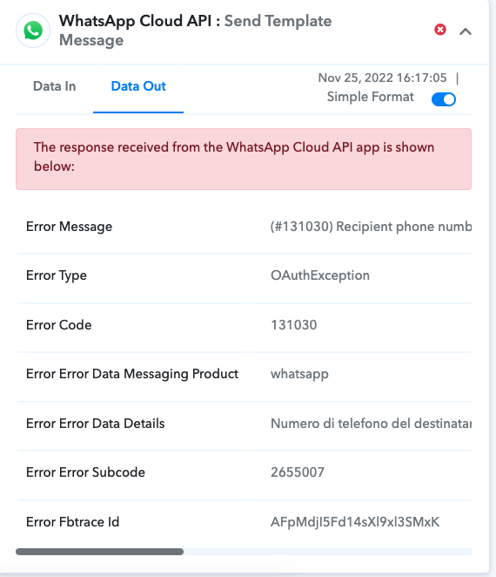Select the Data Out tab
This screenshot has height=577, width=496.
[x=138, y=86]
